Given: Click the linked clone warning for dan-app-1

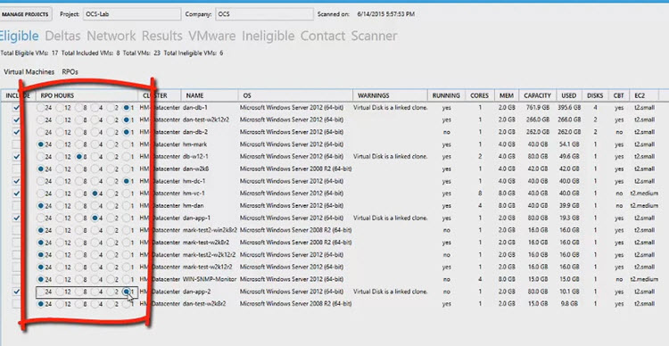Looking at the screenshot, I should 391,218.
